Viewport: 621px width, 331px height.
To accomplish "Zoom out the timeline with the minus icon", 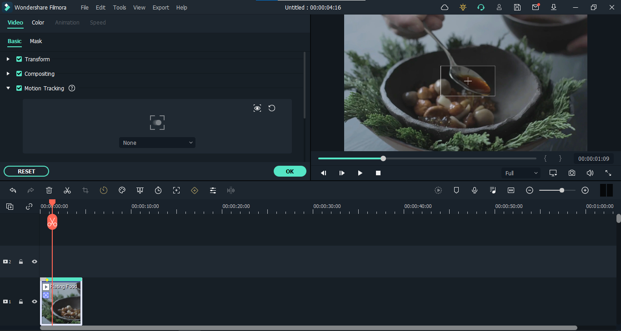I will [530, 191].
